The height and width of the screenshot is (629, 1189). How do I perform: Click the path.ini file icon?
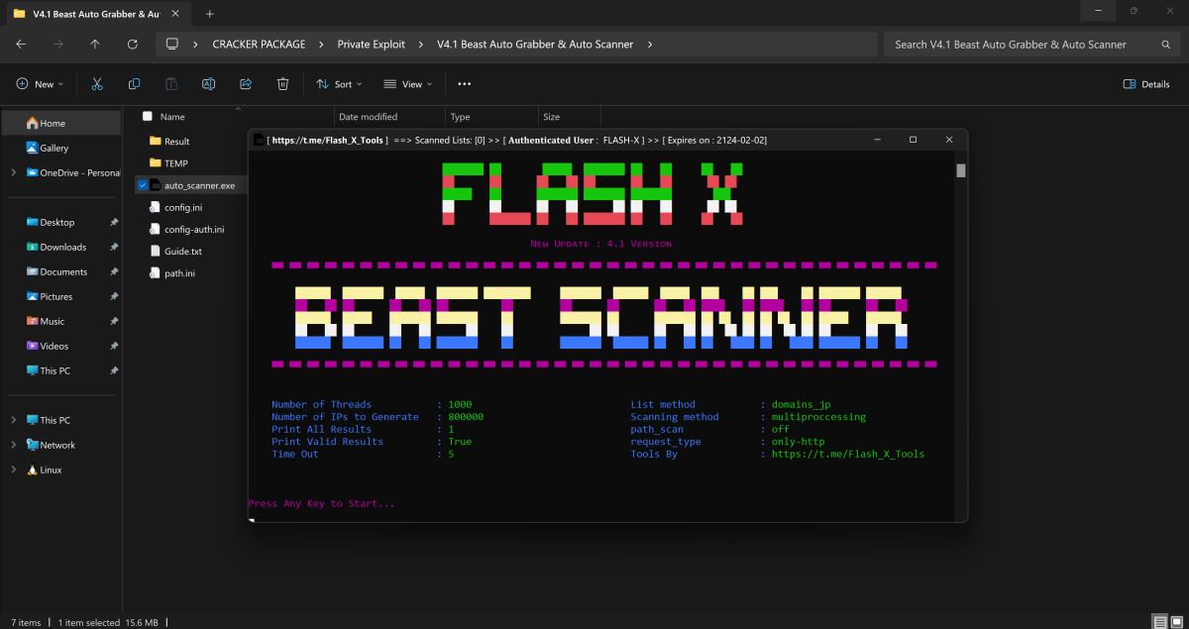click(x=155, y=272)
